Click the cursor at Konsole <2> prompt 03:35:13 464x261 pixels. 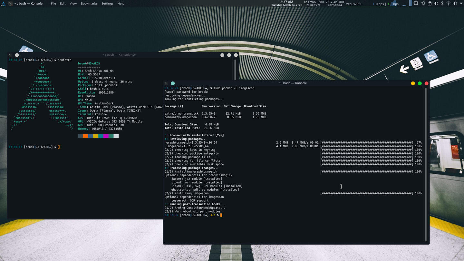tap(59, 147)
